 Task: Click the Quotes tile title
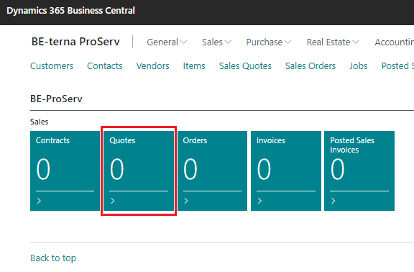tap(122, 140)
